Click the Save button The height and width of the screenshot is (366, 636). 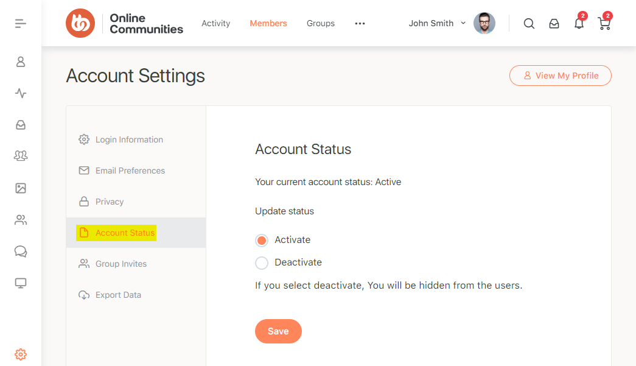(278, 331)
